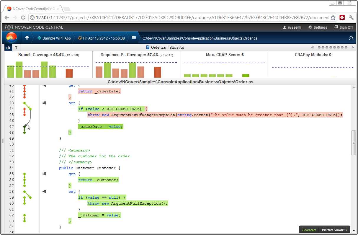Click 'public Customer Customer {' line
Image resolution: width=358 pixels, height=235 pixels.
tap(90, 168)
